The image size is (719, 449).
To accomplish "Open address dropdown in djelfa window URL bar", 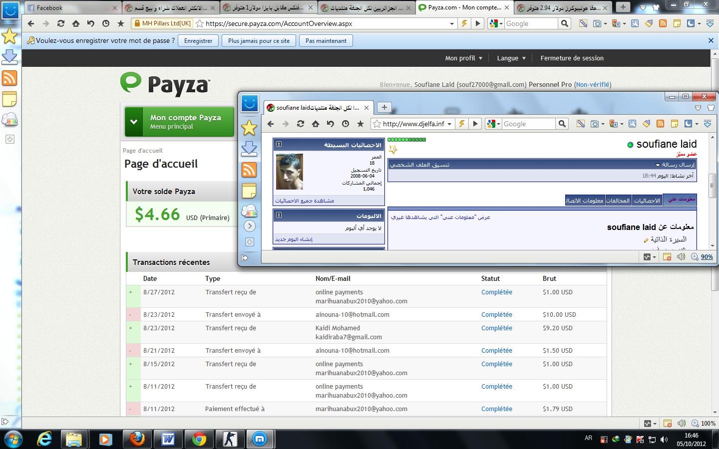I will [449, 124].
